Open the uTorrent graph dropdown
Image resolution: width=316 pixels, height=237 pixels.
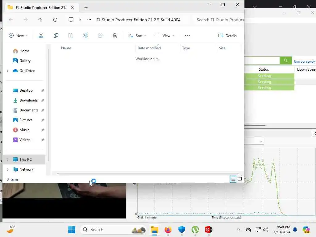[x=261, y=141]
